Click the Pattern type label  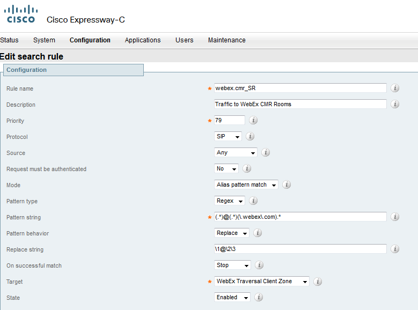(x=22, y=201)
